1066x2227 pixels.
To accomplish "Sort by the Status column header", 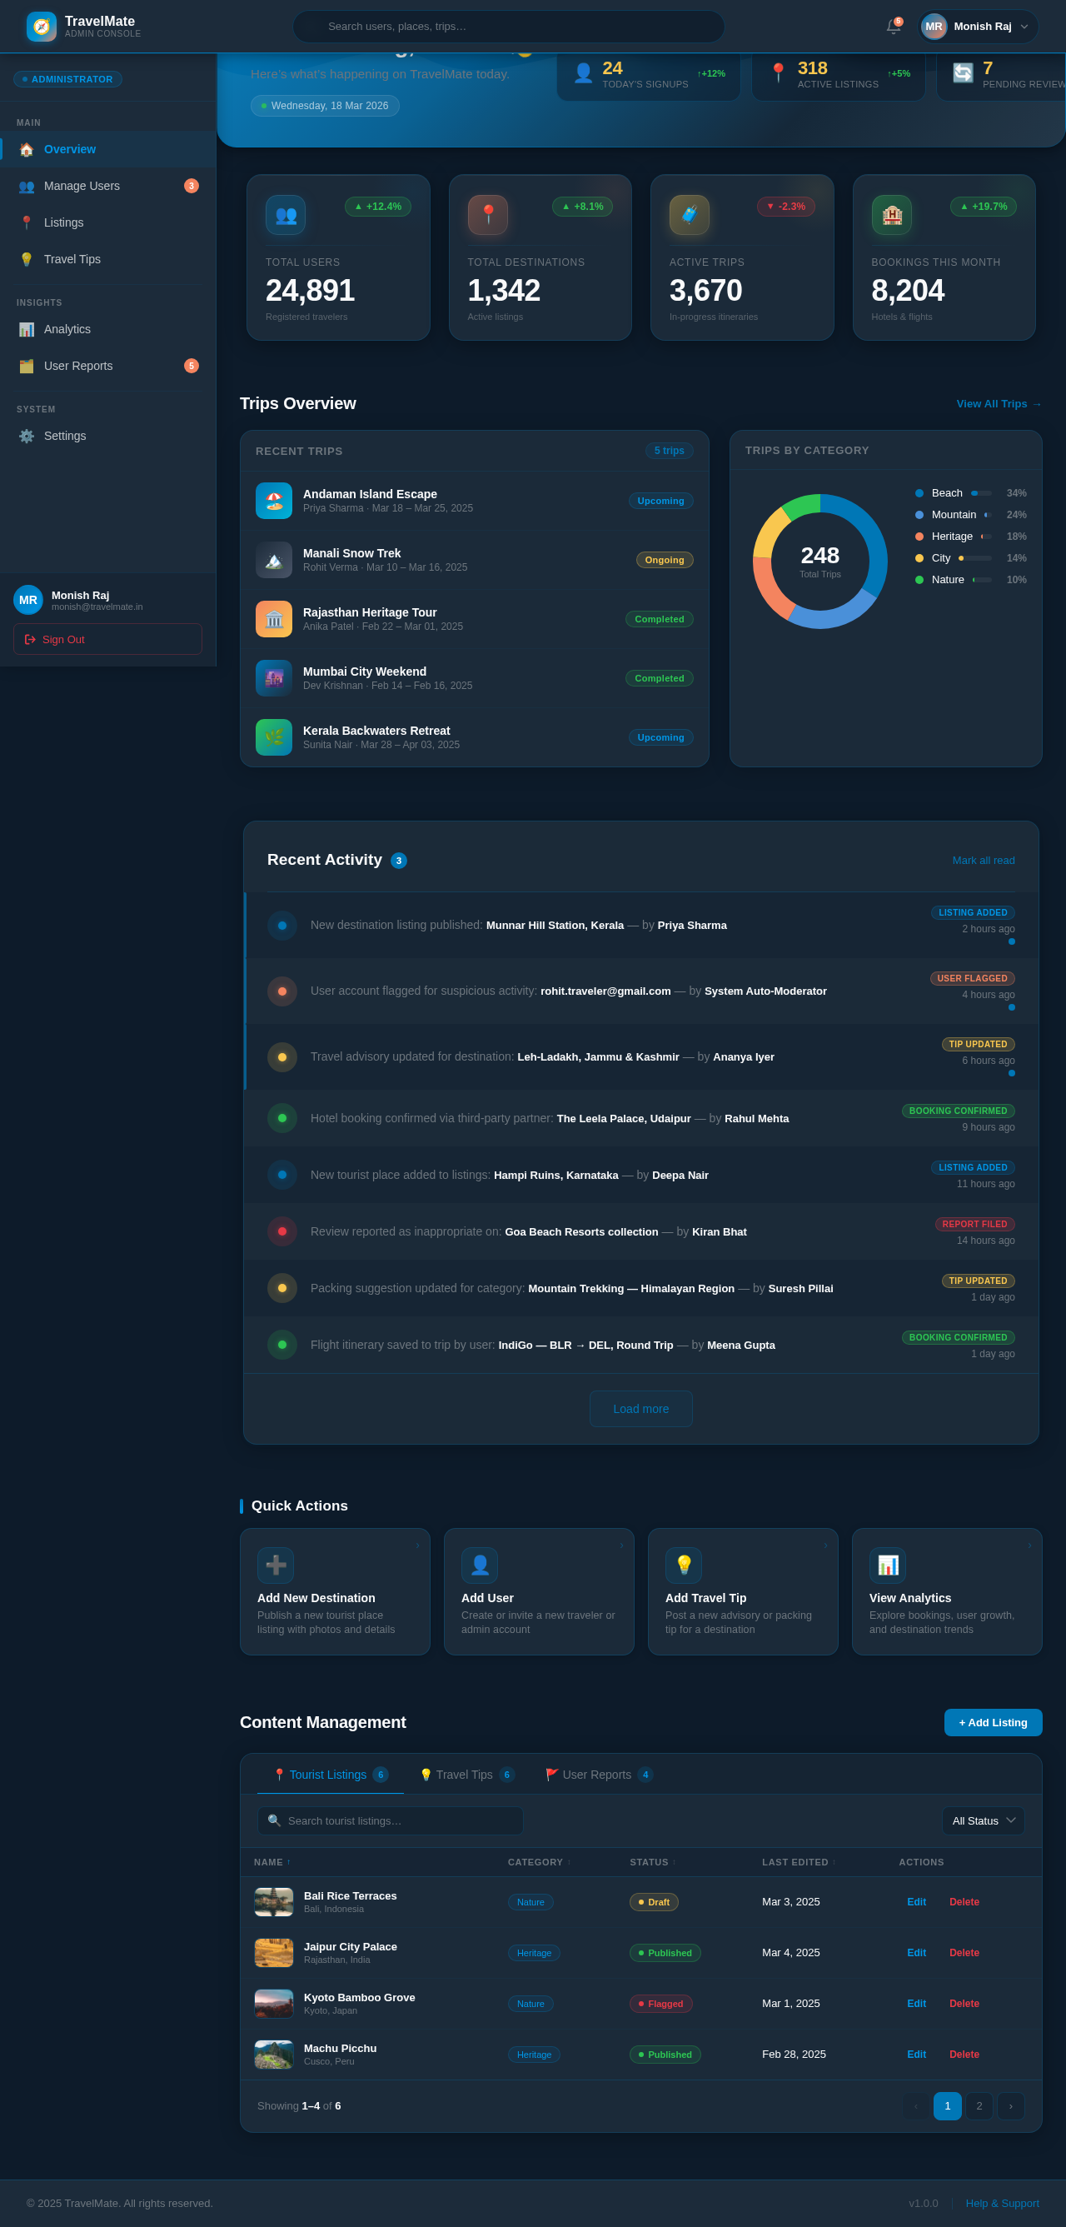I will (x=652, y=1862).
